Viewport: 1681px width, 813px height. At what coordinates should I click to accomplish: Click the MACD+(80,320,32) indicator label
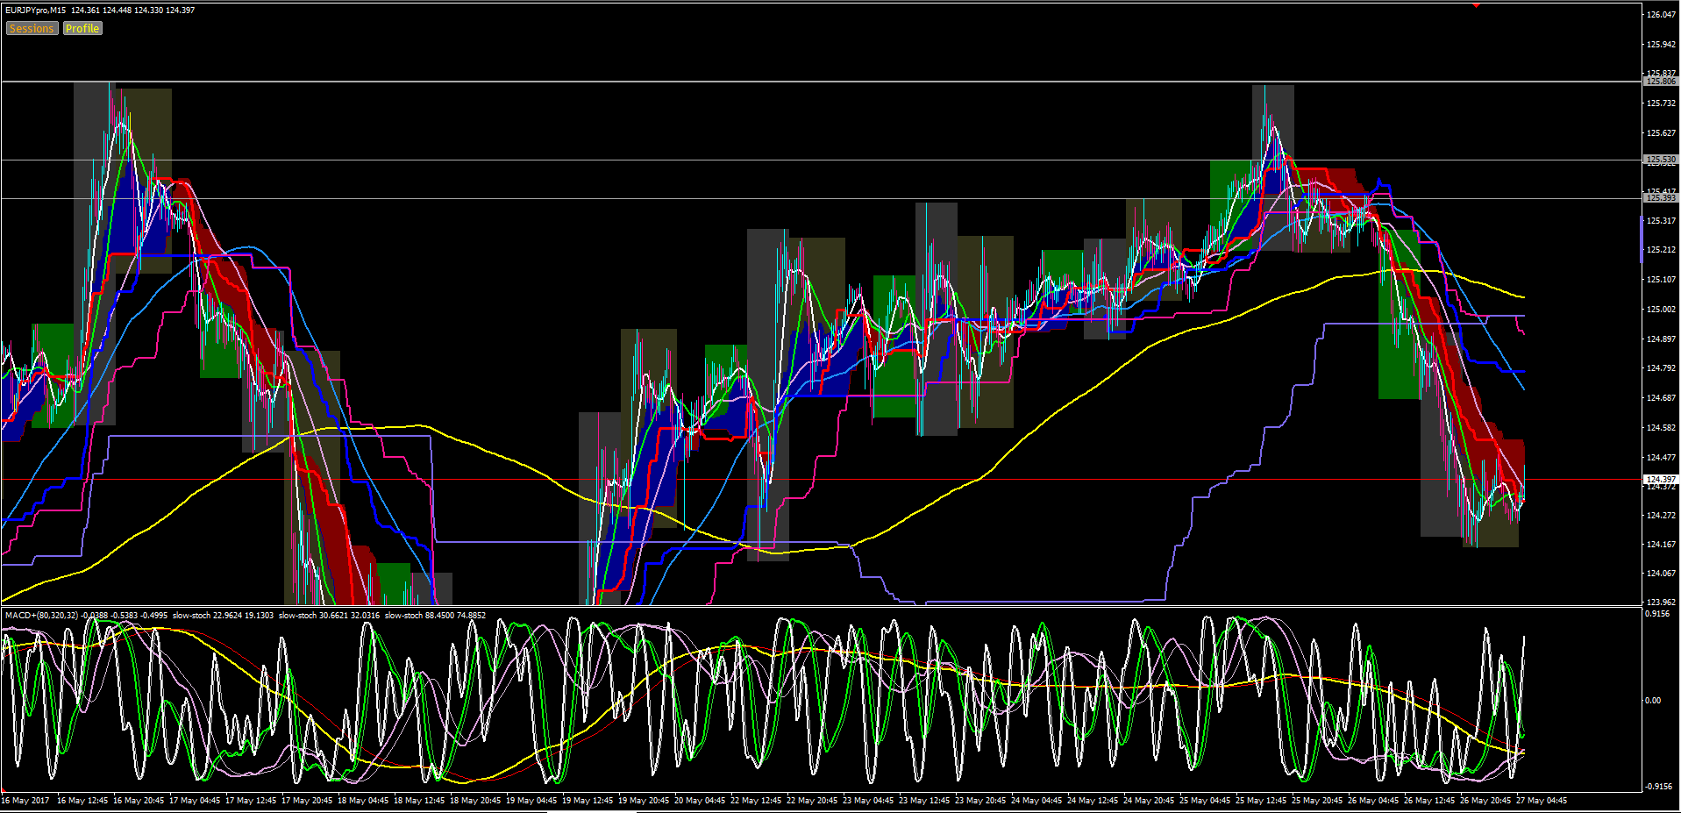click(42, 616)
